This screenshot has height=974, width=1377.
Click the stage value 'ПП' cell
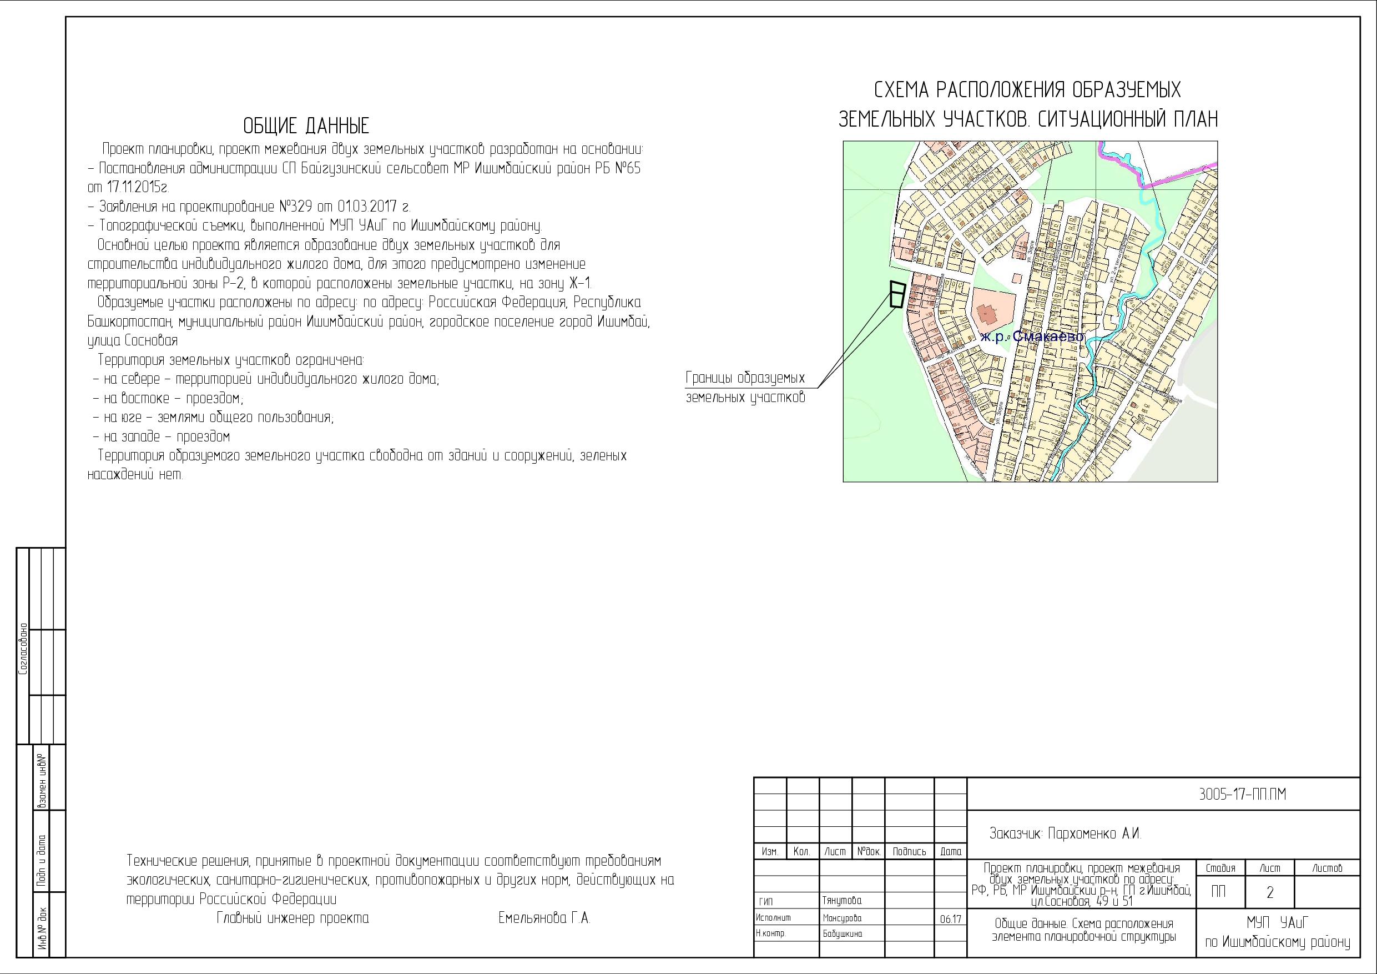point(1219,892)
